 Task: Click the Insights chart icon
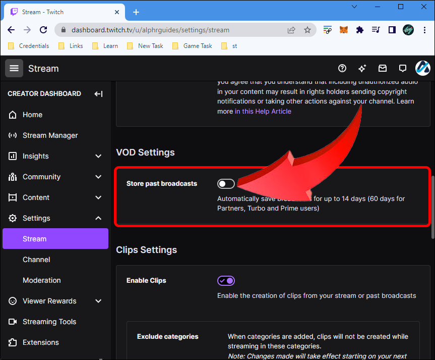click(13, 156)
